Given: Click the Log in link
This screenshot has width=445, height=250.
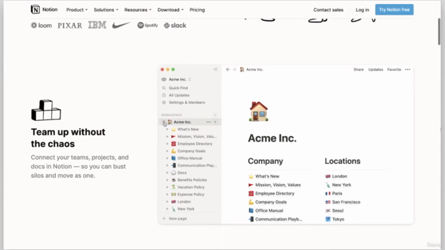Looking at the screenshot, I should click(x=362, y=10).
